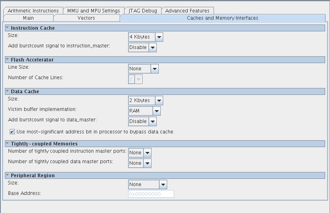The image size is (330, 213).
Task: Collapse the Peripheral Region section triangle
Action: 7,175
